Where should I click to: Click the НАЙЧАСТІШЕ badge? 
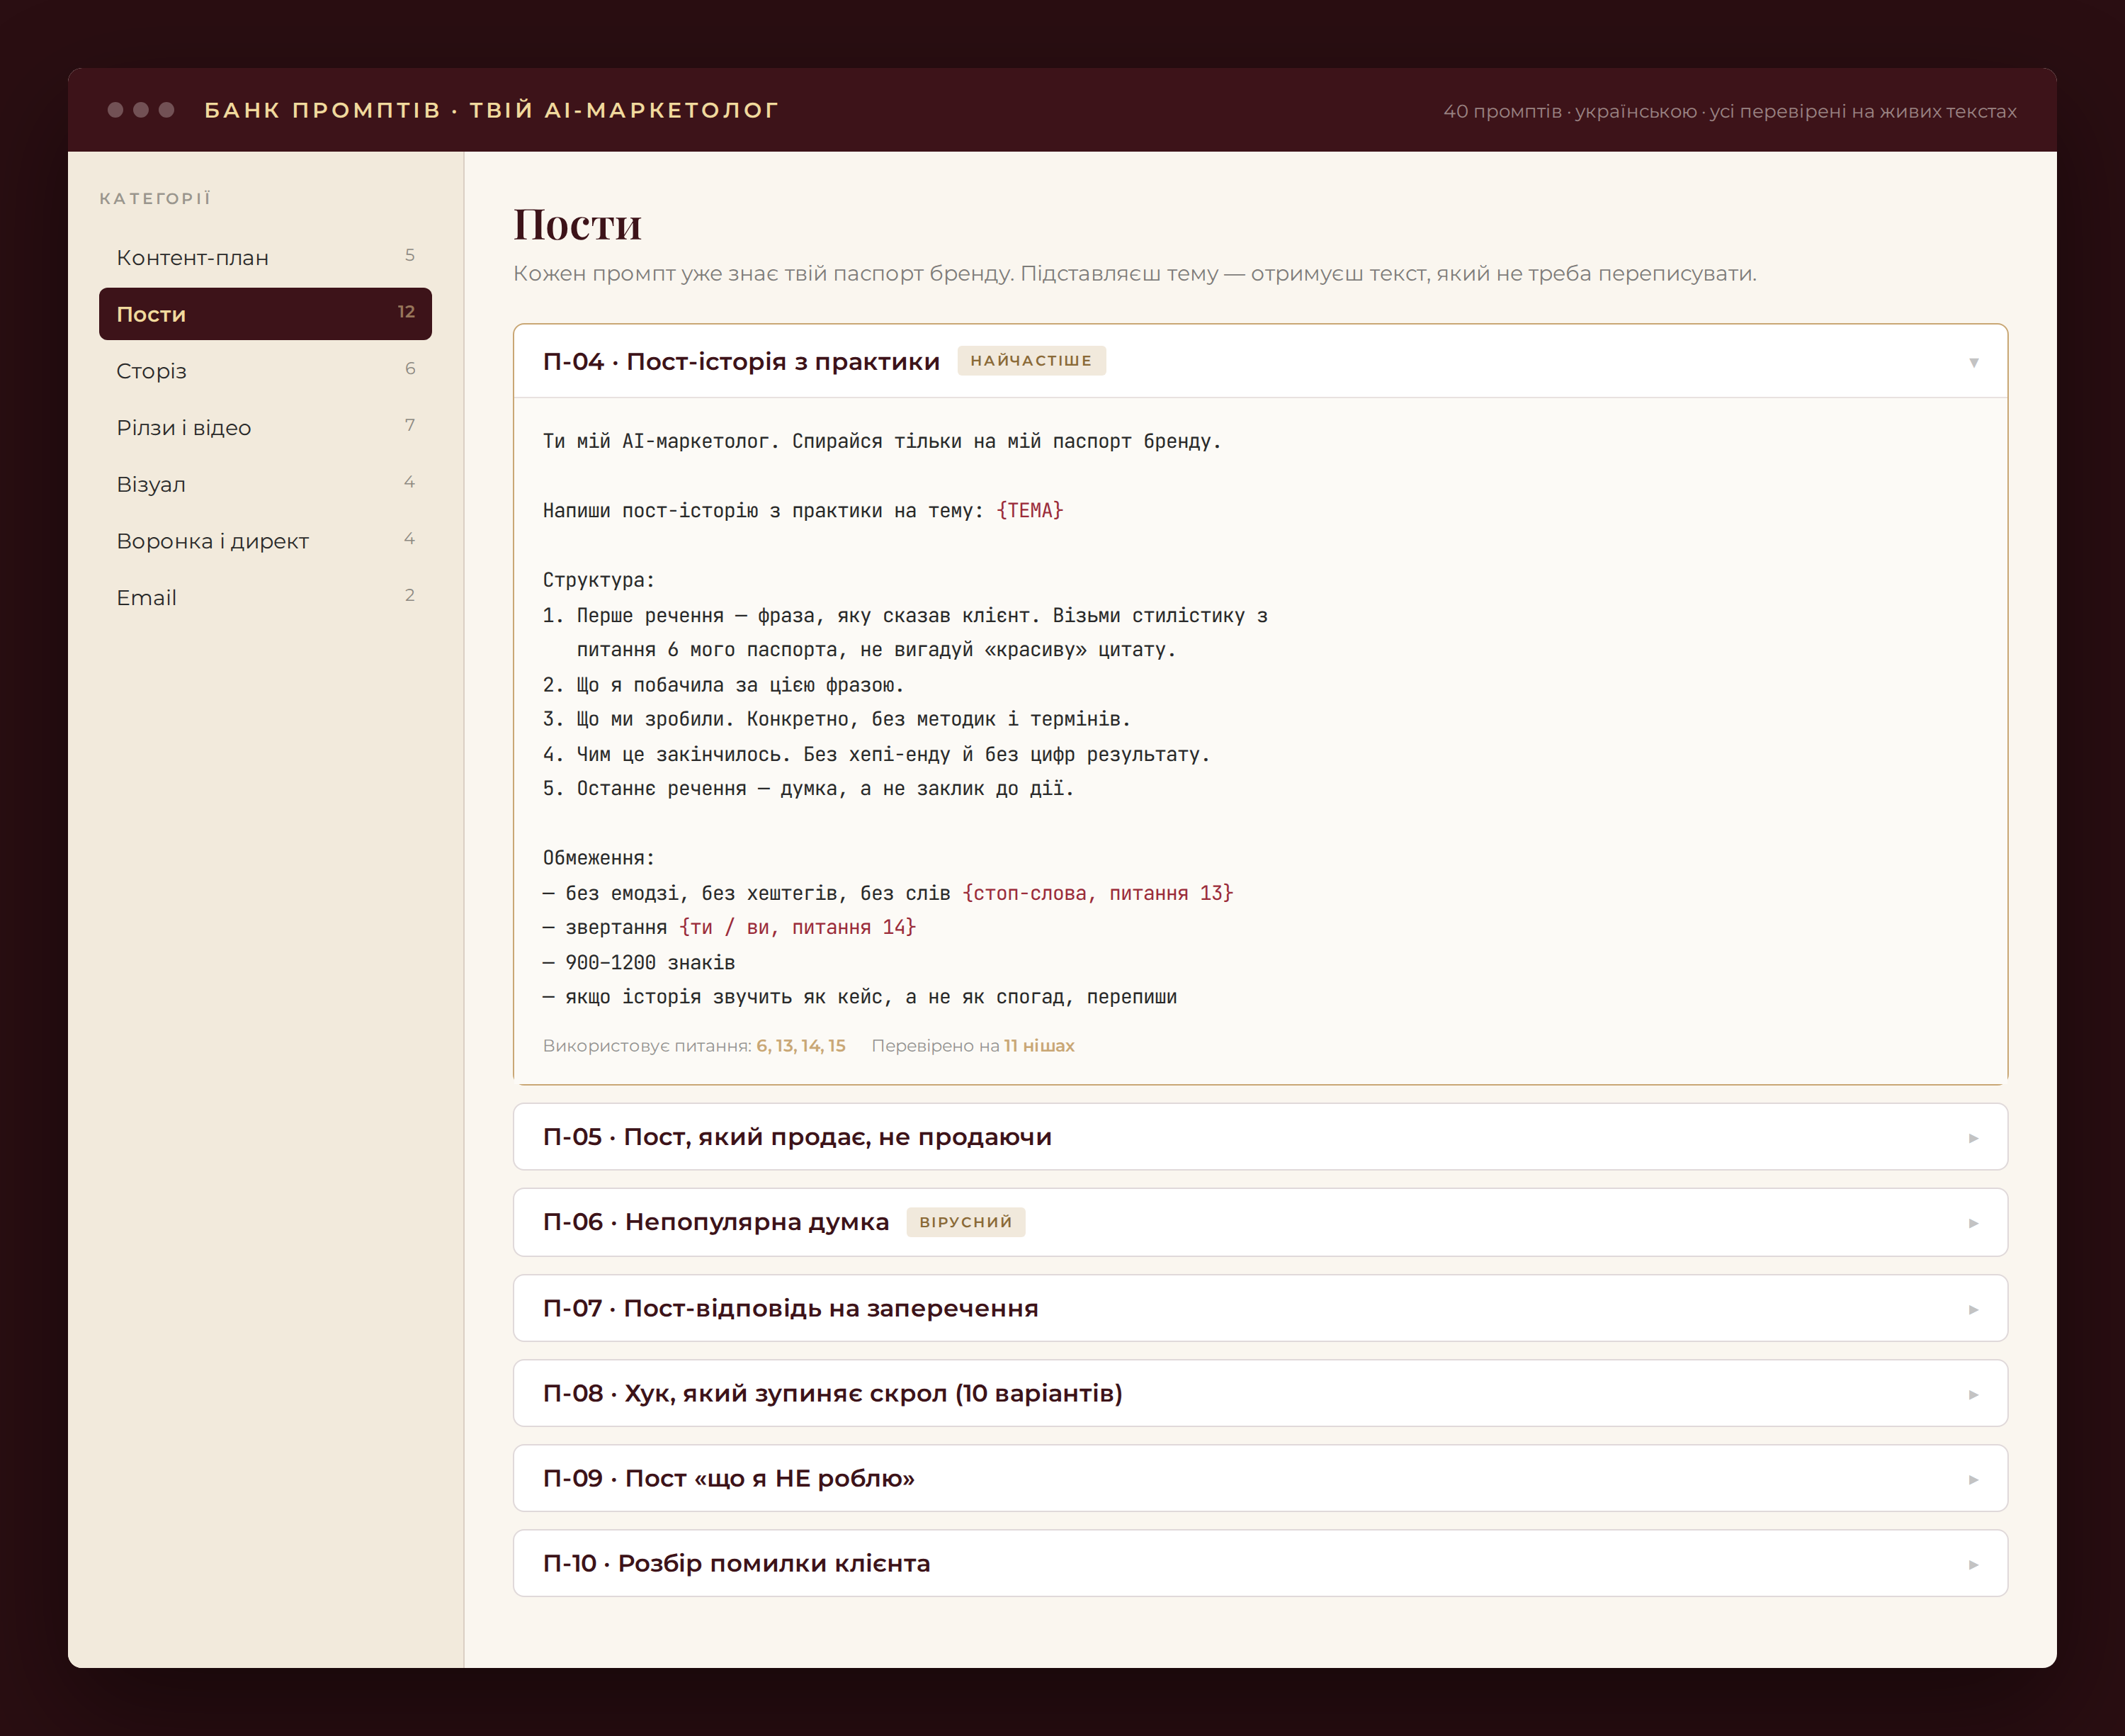point(1031,361)
